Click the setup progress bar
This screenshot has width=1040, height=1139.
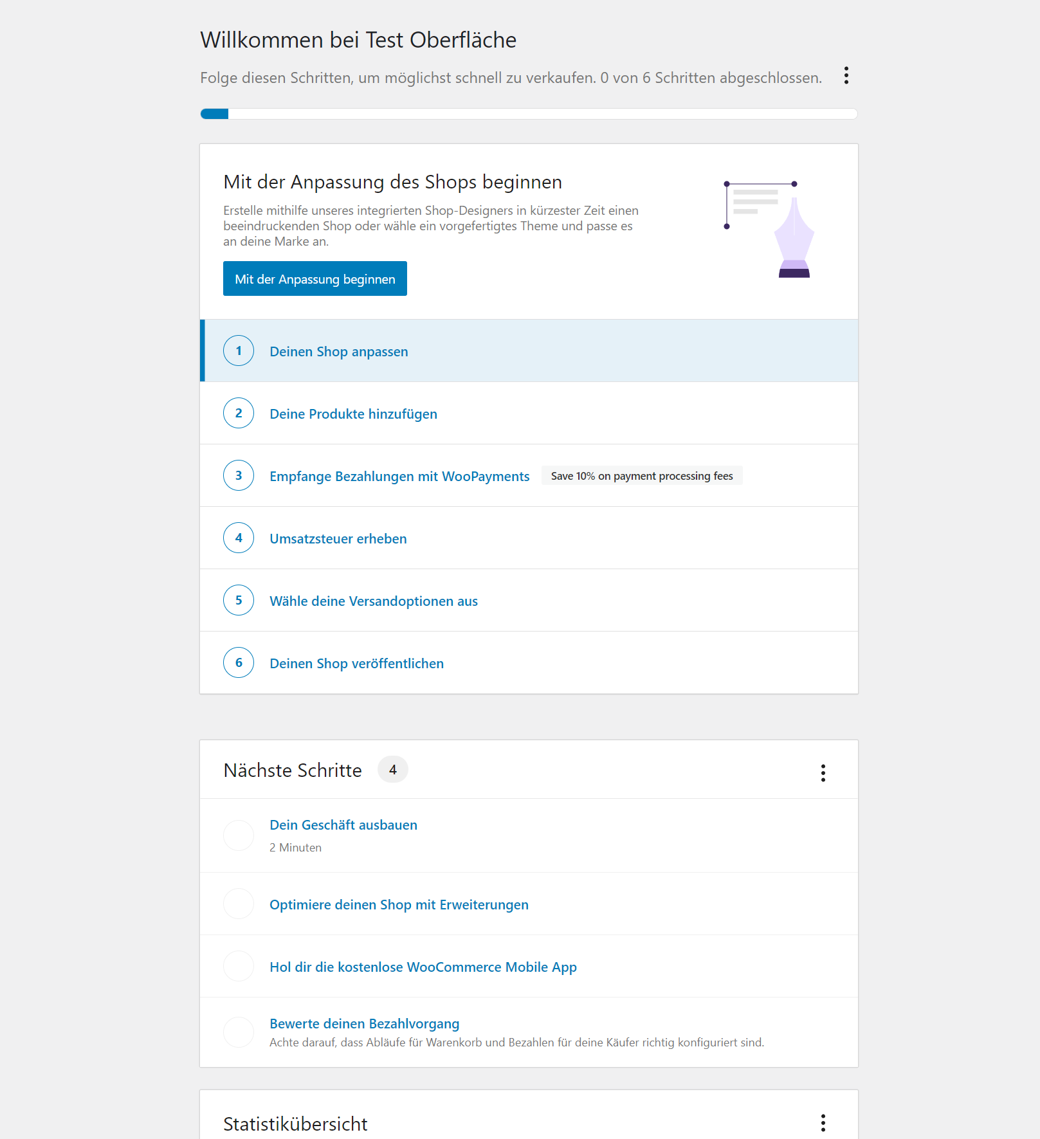pyautogui.click(x=529, y=114)
